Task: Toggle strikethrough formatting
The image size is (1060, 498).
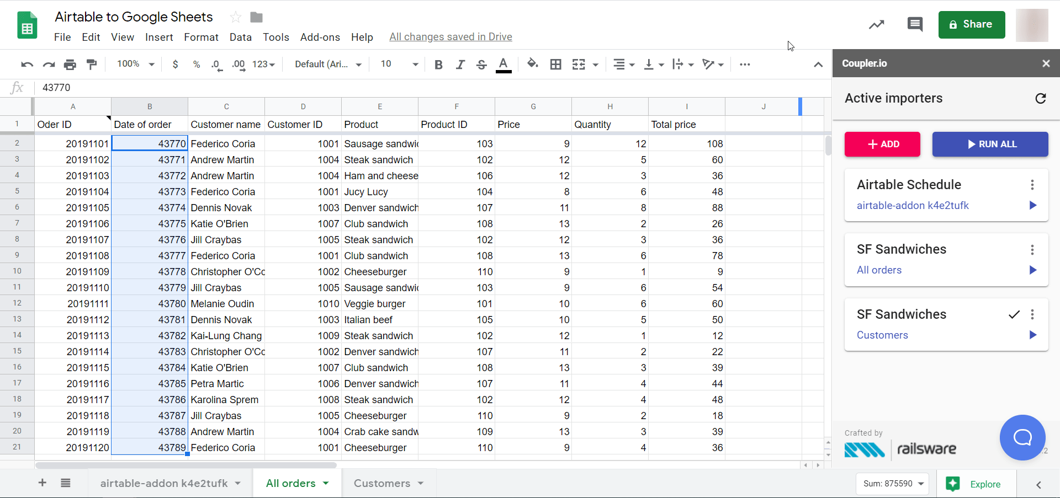Action: tap(481, 65)
